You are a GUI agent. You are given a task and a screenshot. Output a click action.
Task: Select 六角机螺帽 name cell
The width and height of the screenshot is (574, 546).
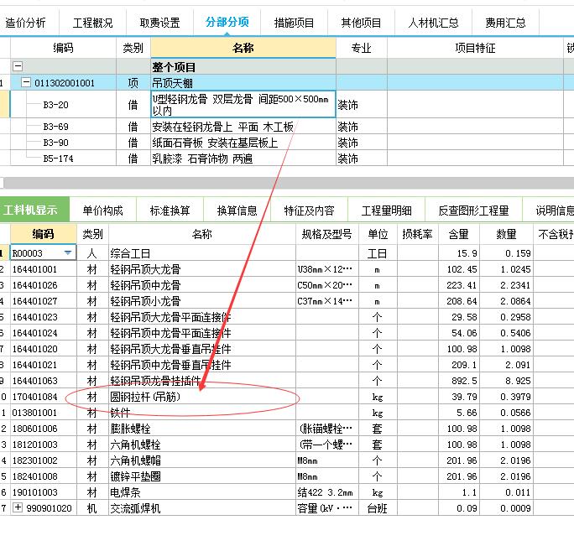point(202,460)
